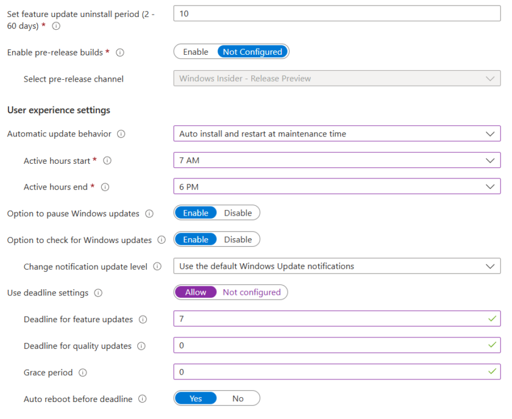Click info icon next to Grace period

point(83,373)
